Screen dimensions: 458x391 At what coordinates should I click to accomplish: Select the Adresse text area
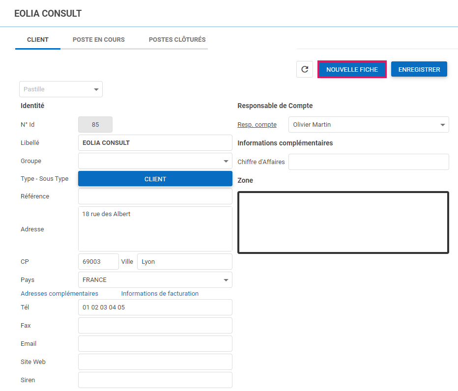155,229
